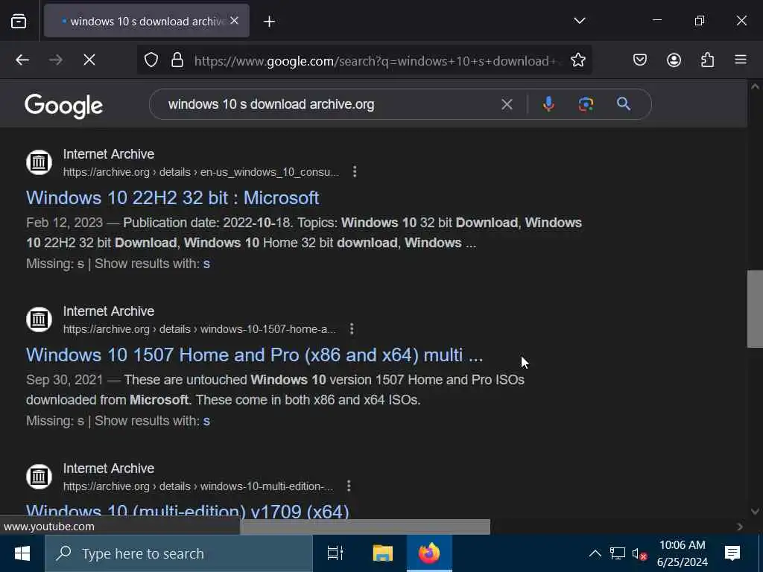Screen dimensions: 763x572
Task: Open 'Windows 10 22H2 32 bit : Microsoft' link
Action: point(172,198)
